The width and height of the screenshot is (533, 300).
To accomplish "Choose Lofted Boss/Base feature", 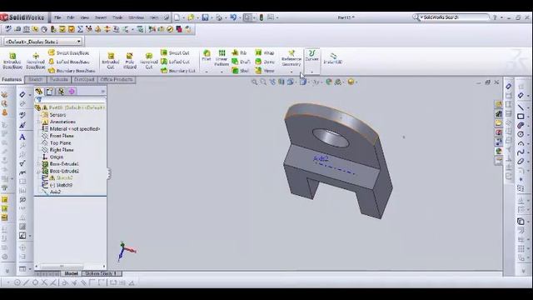I will coord(68,62).
